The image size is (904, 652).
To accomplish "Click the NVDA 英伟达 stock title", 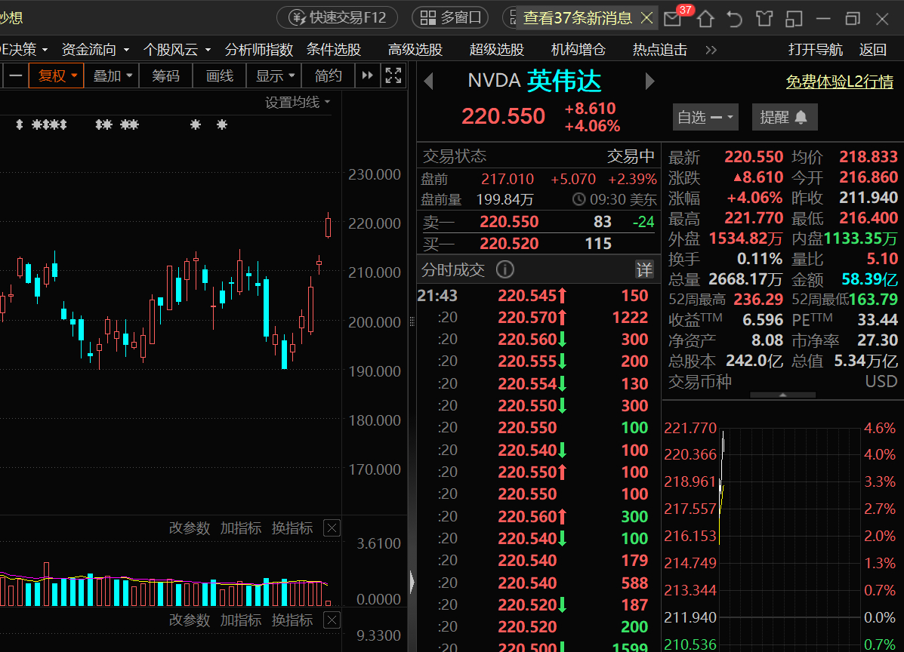I will [535, 81].
